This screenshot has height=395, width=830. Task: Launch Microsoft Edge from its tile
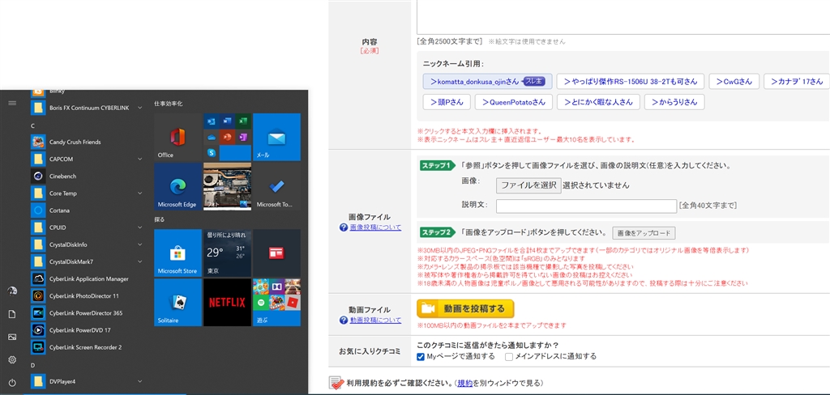point(178,187)
